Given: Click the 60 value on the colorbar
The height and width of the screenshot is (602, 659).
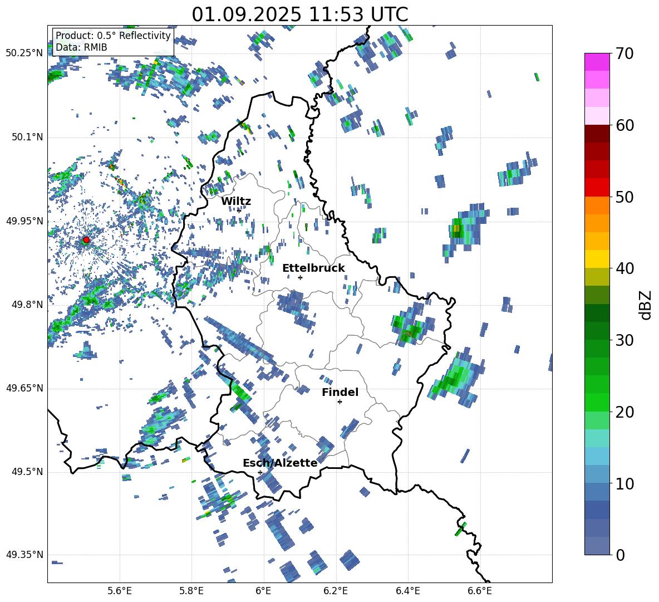Looking at the screenshot, I should coord(624,125).
